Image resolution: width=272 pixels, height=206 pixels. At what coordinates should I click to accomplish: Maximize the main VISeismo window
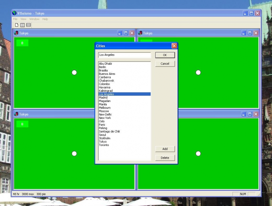[x=251, y=13]
